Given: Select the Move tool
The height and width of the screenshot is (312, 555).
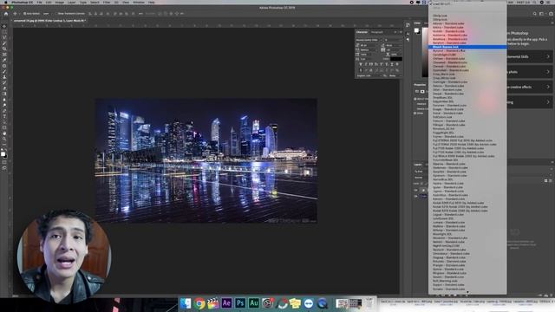Looking at the screenshot, I should click(x=4, y=27).
